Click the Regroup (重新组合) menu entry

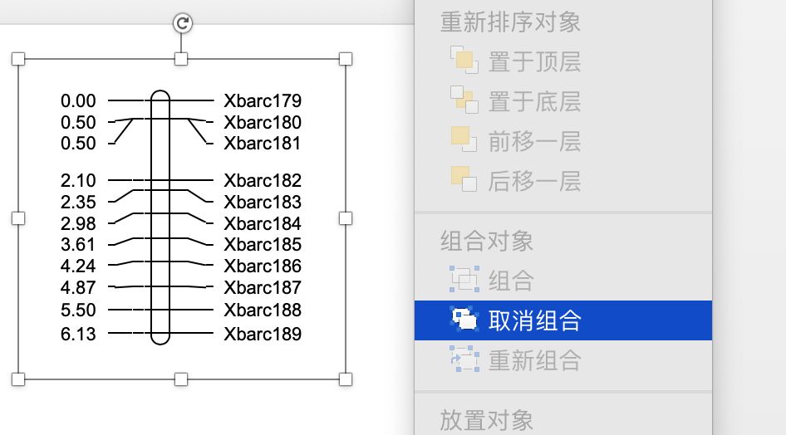click(x=563, y=360)
